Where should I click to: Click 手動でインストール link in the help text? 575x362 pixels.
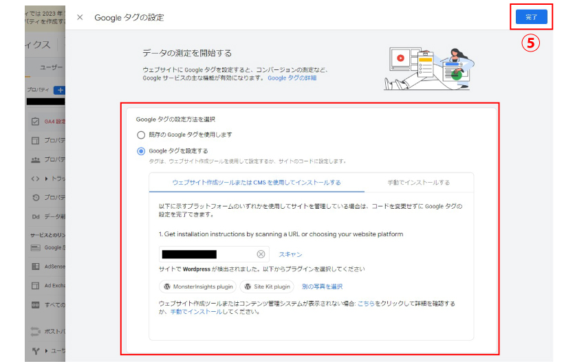tap(196, 311)
